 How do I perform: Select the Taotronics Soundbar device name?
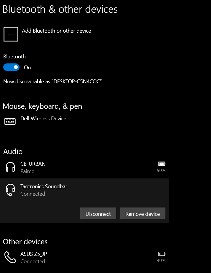pos(44,186)
